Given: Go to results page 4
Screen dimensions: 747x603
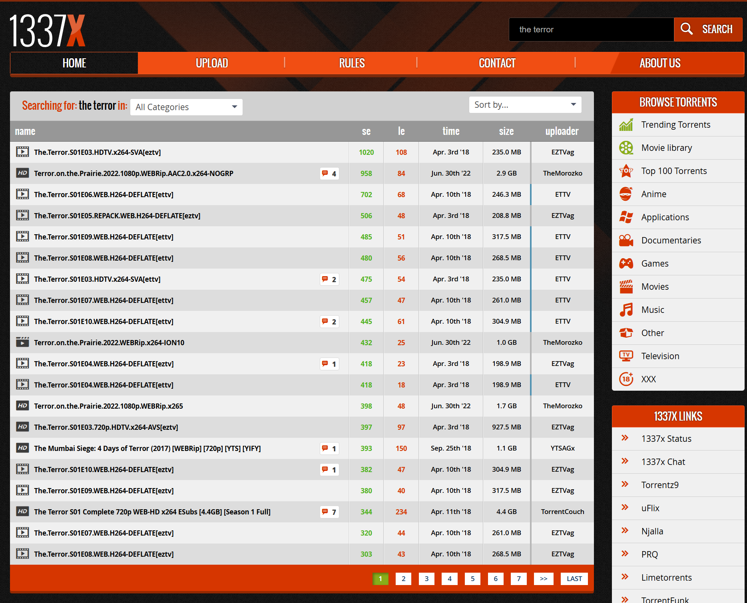Looking at the screenshot, I should coord(450,579).
